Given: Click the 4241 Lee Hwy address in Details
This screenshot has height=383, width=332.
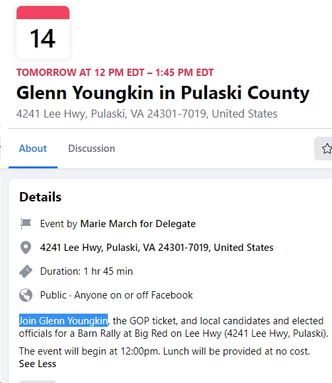Looking at the screenshot, I should (157, 248).
